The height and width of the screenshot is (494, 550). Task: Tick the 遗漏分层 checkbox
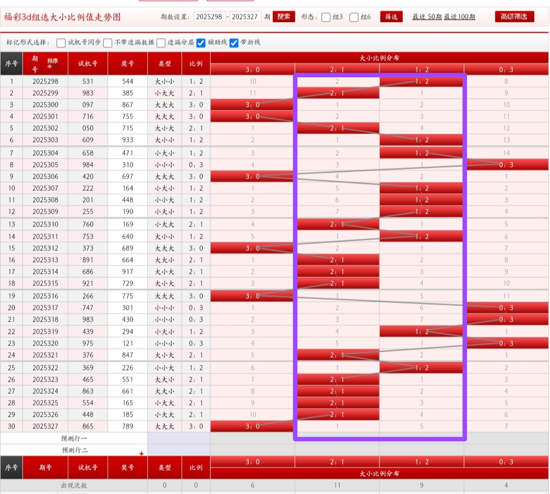coord(161,43)
